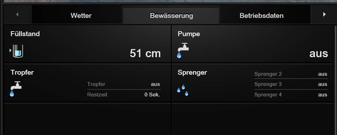Click the Füllstand panel heading
The height and width of the screenshot is (135, 337).
(x=25, y=34)
